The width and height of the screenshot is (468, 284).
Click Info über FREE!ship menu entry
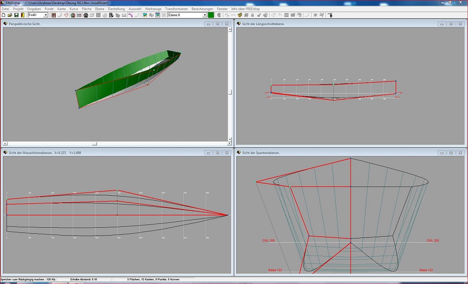[246, 9]
